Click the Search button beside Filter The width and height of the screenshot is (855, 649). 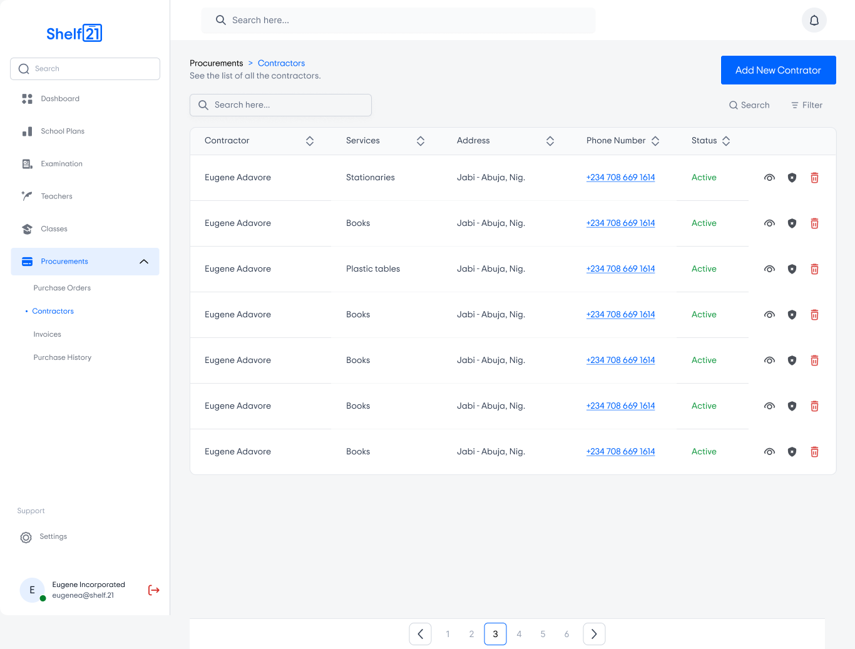click(x=749, y=105)
